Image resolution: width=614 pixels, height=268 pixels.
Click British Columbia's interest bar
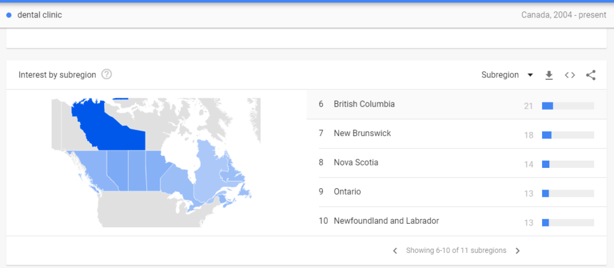[567, 106]
